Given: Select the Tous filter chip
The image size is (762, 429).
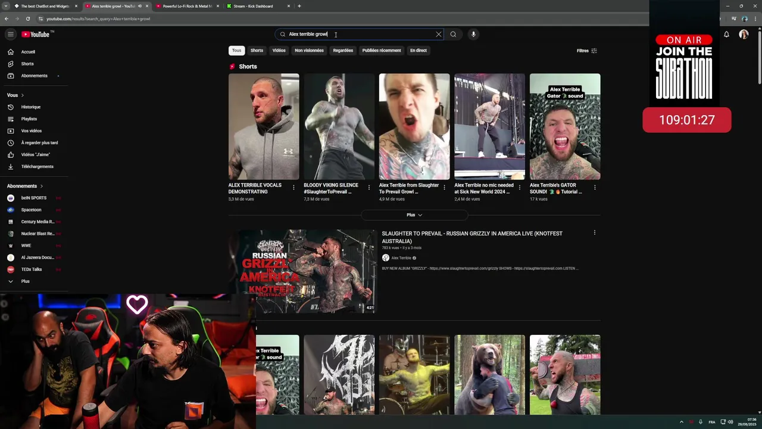Looking at the screenshot, I should pyautogui.click(x=236, y=51).
